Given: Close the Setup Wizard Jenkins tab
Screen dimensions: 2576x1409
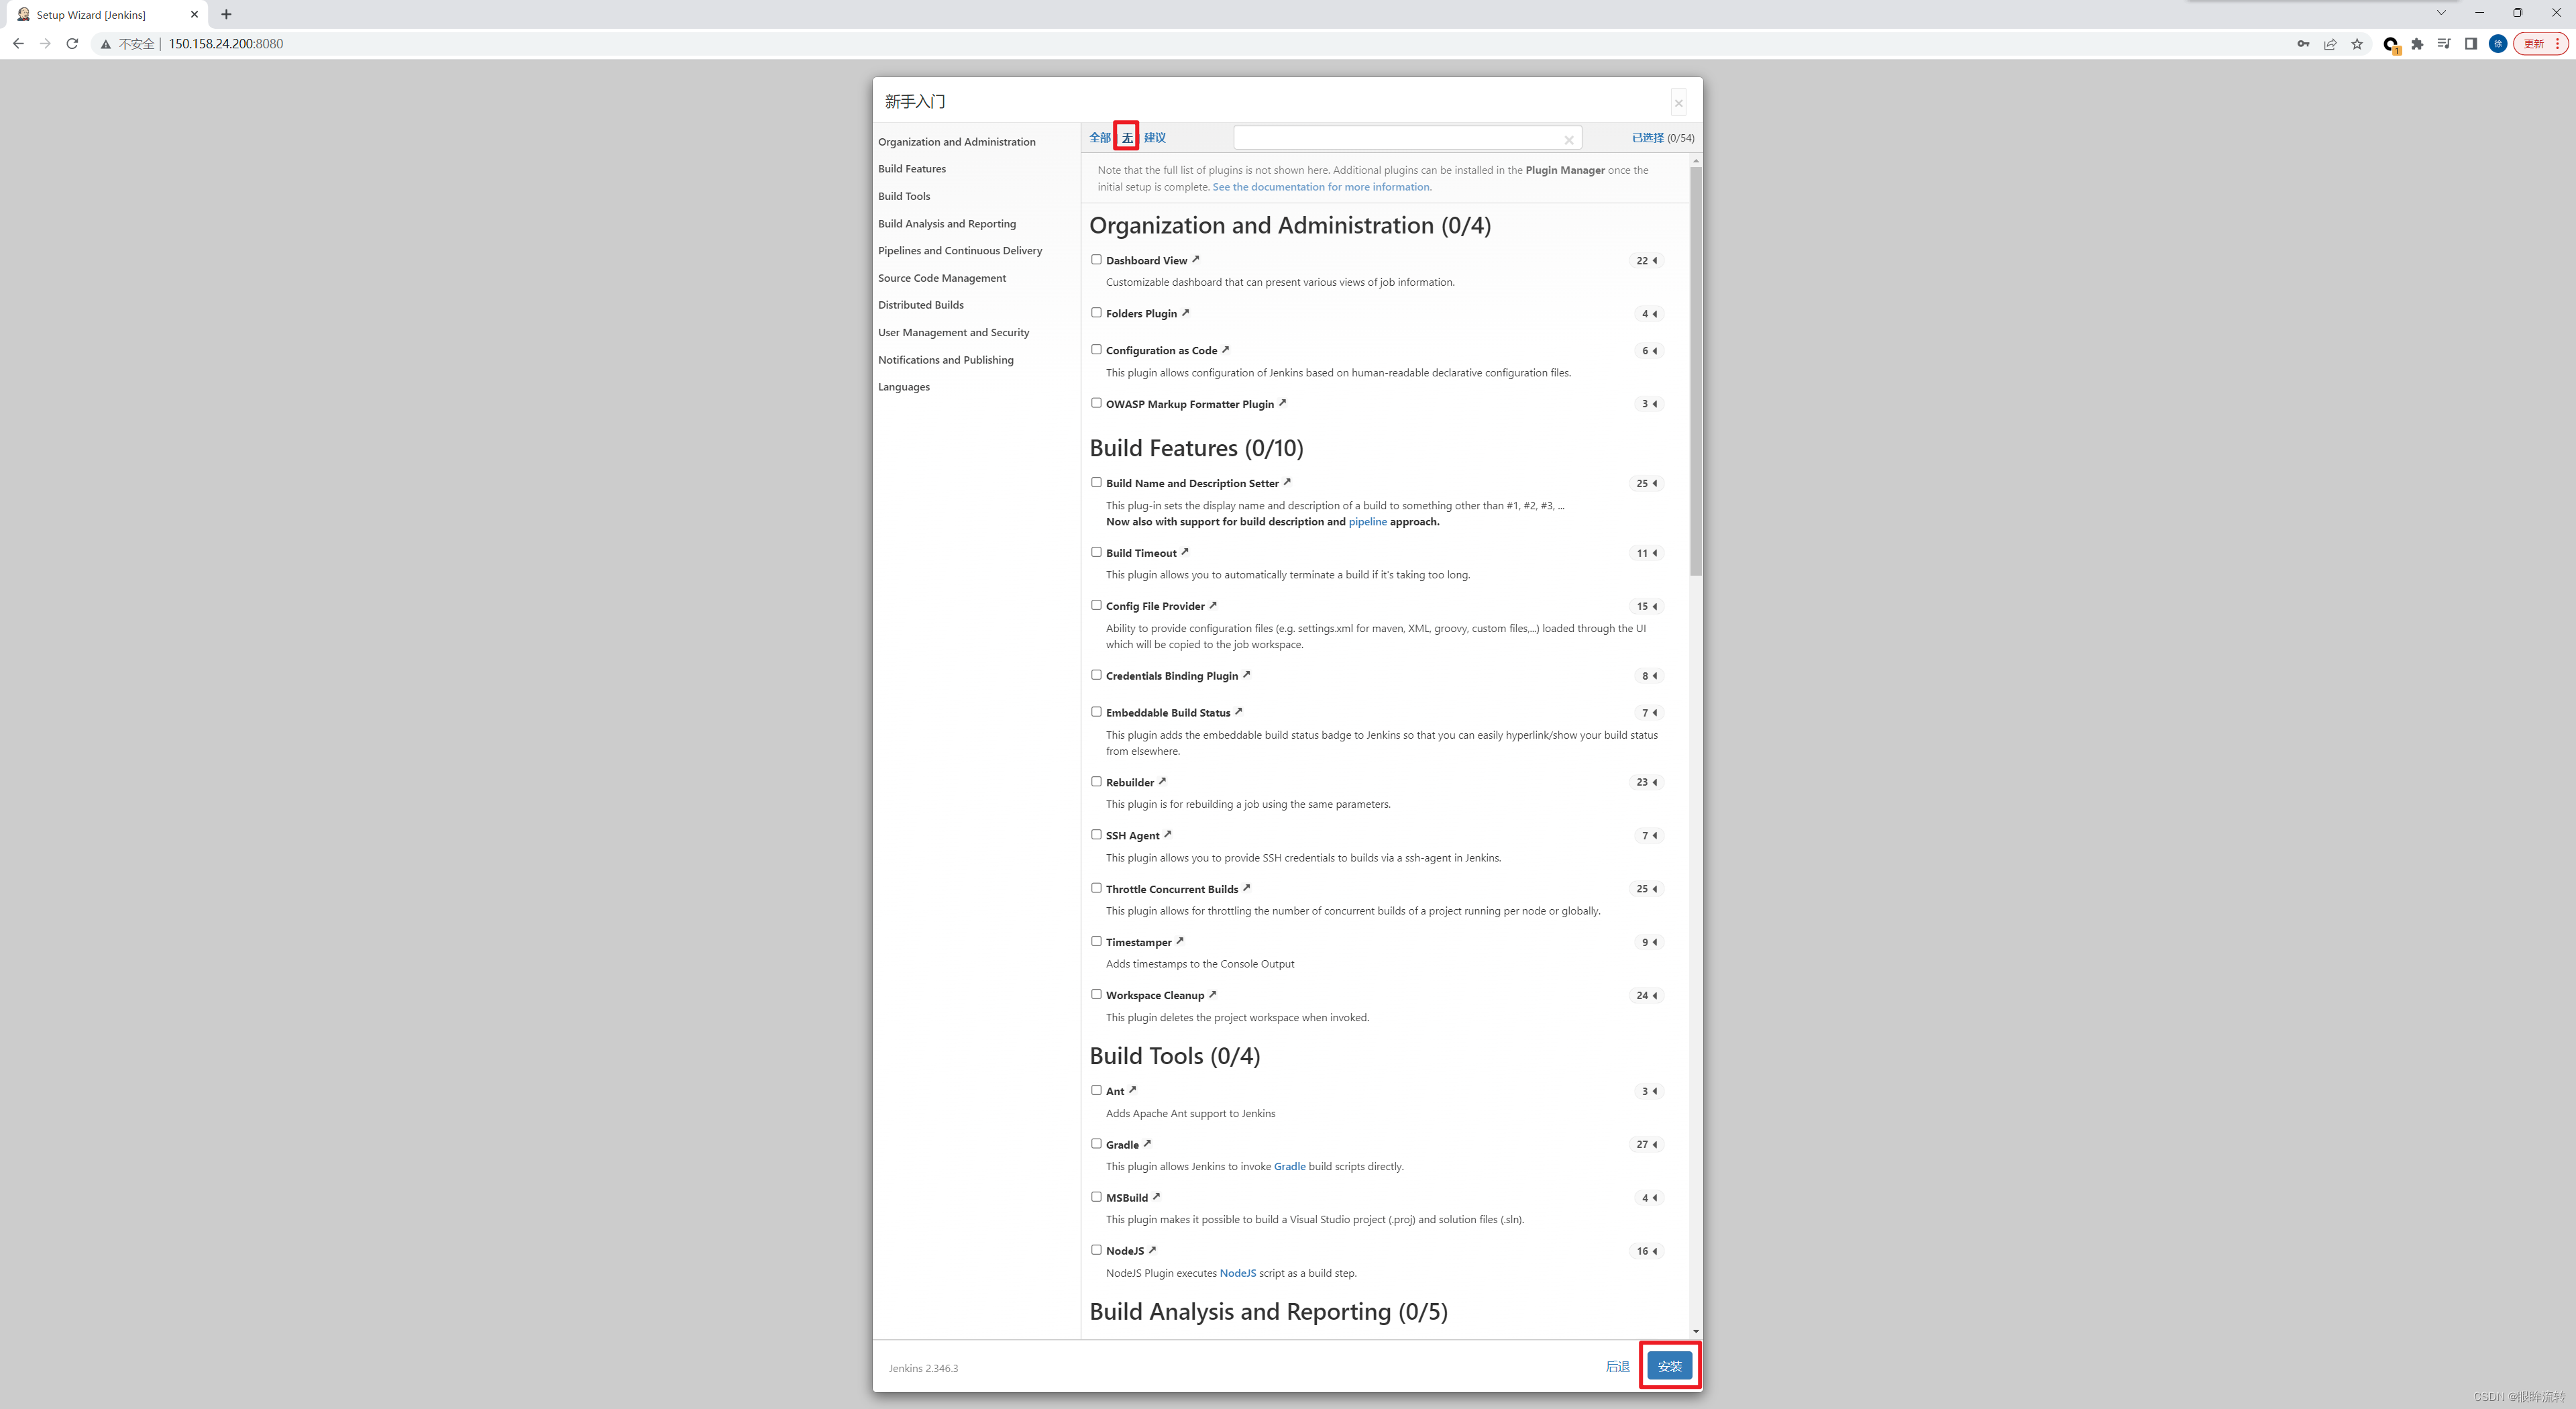Looking at the screenshot, I should [194, 14].
